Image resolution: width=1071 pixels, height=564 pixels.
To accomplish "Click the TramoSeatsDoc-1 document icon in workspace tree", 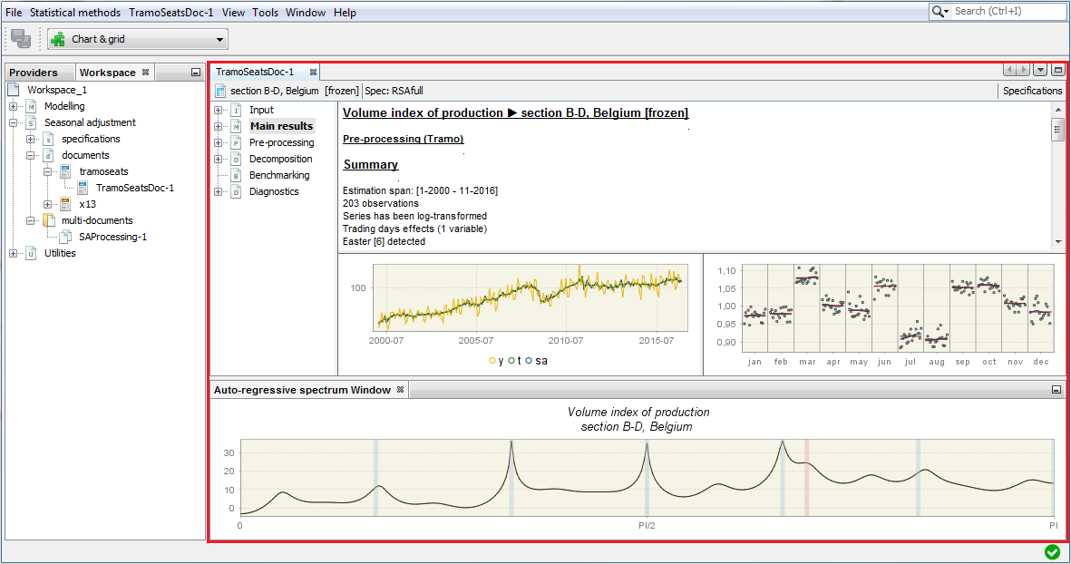I will click(x=83, y=188).
